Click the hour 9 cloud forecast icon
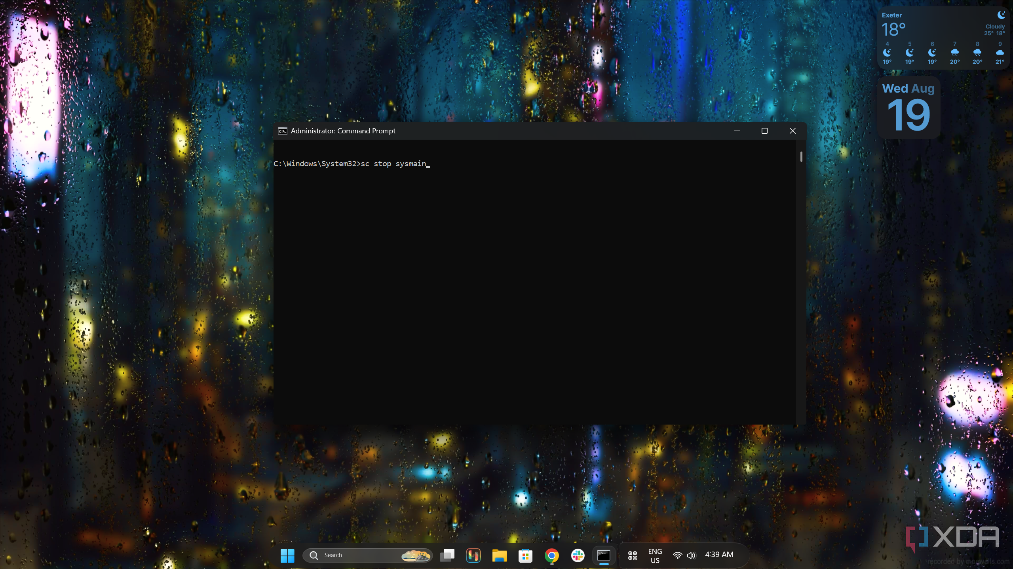The width and height of the screenshot is (1013, 569). [x=1000, y=53]
